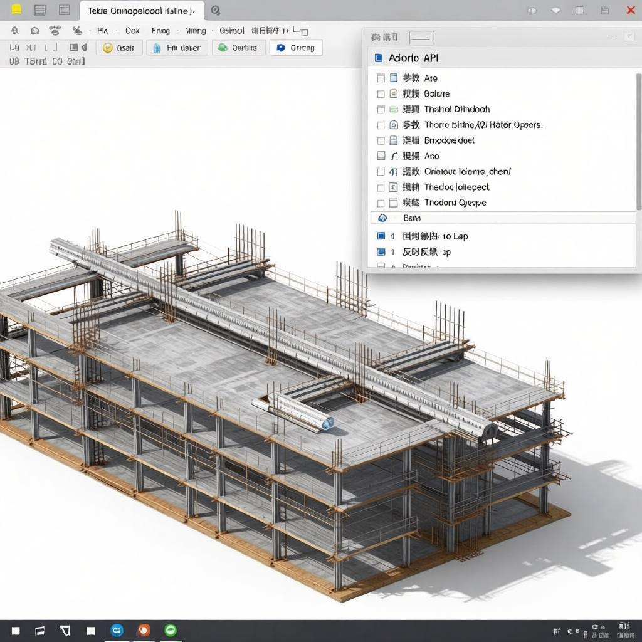Click the page icon in Brnodoısdoel row
Image resolution: width=642 pixels, height=642 pixels.
coord(394,140)
